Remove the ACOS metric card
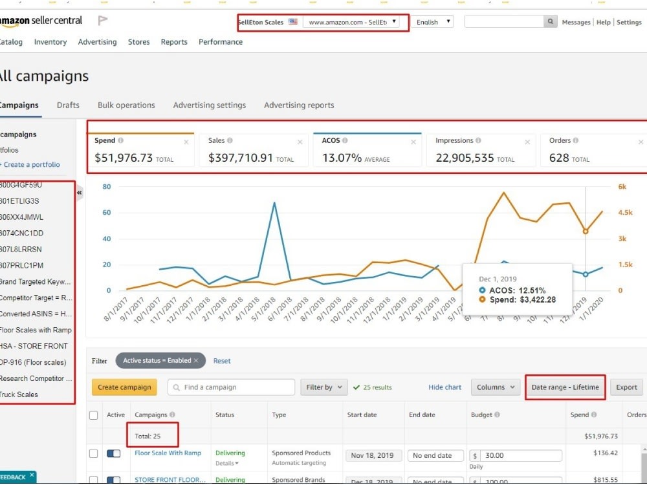 pos(413,142)
